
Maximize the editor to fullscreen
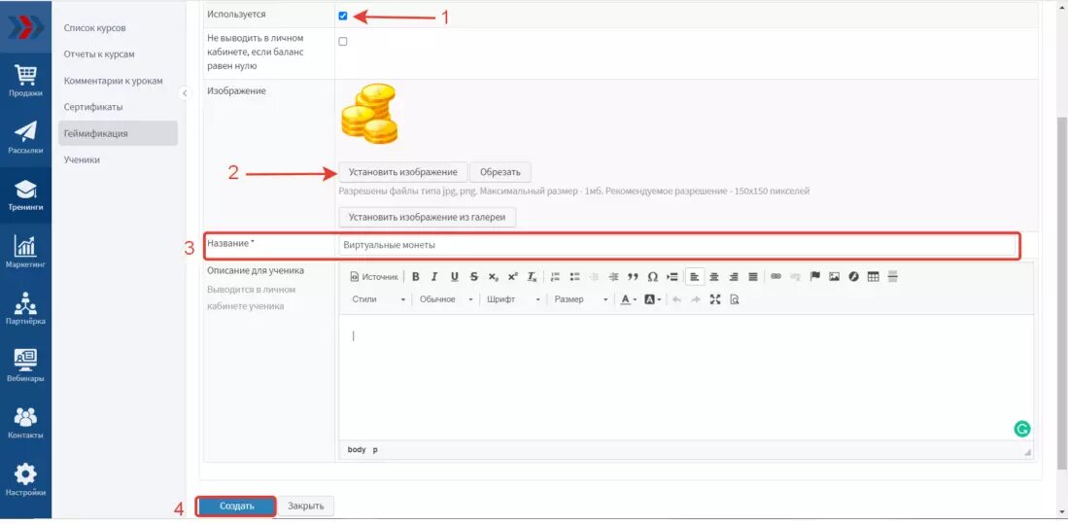[x=714, y=299]
